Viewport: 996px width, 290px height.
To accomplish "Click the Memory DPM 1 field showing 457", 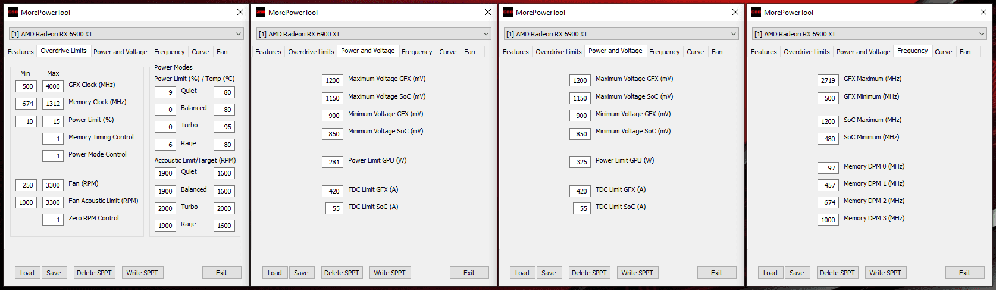I will click(x=828, y=185).
